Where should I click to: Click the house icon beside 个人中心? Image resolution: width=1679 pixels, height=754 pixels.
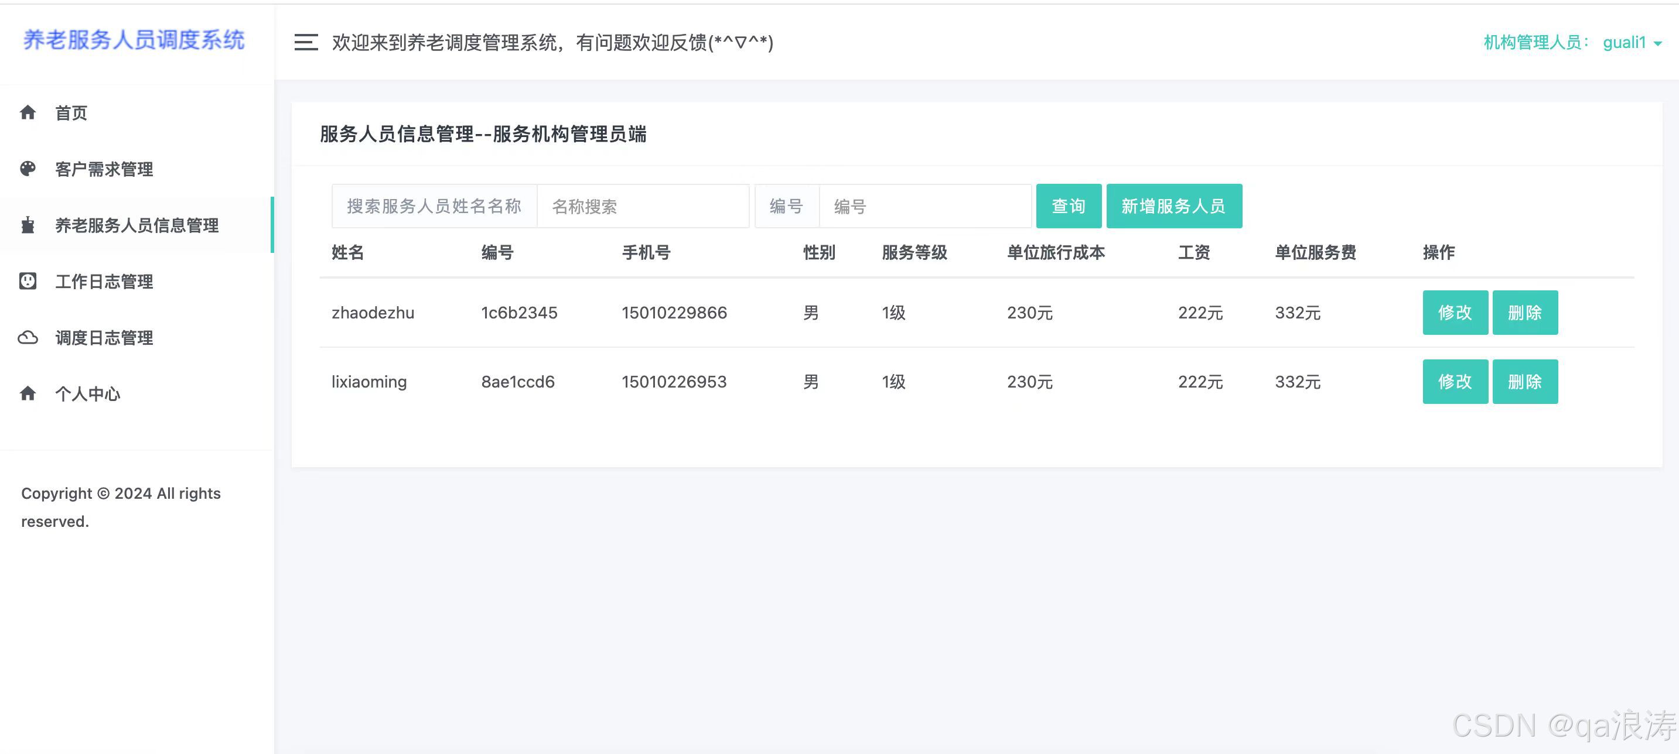click(x=28, y=393)
